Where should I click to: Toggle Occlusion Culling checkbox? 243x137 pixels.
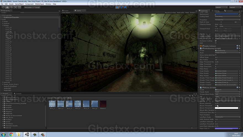[216, 41]
